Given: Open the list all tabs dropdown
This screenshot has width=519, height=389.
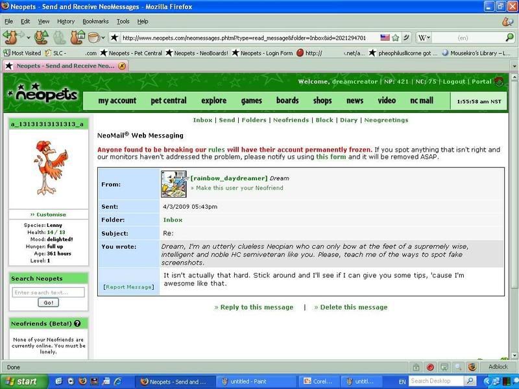Looking at the screenshot, I should point(514,66).
